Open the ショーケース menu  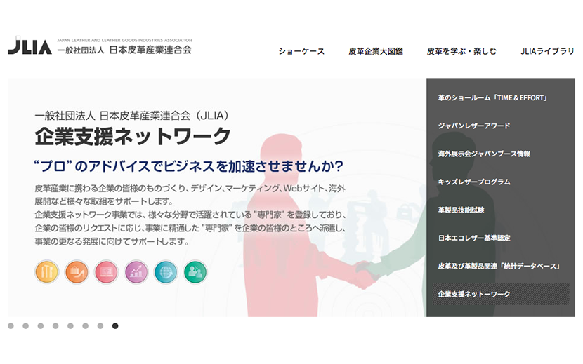(301, 51)
